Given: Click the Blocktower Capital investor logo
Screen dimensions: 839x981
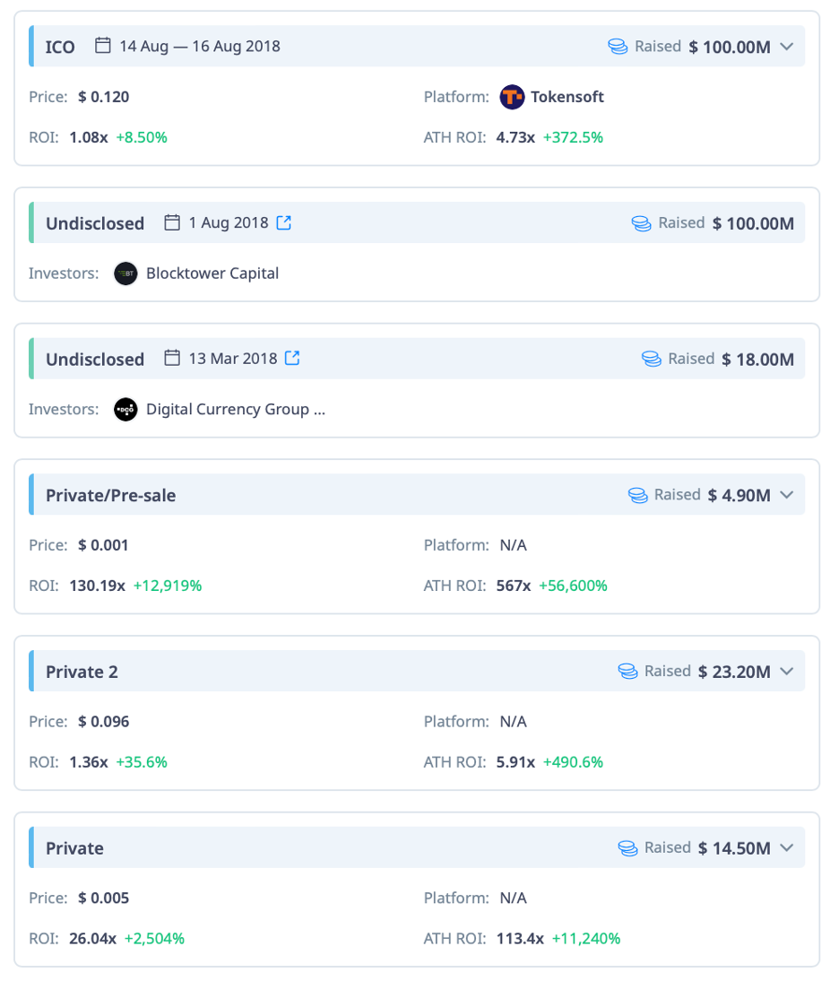Looking at the screenshot, I should [x=125, y=273].
